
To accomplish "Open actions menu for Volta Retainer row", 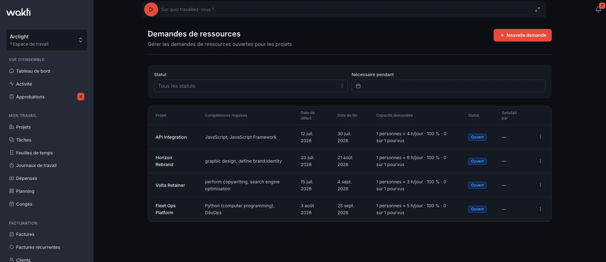I will tap(540, 185).
